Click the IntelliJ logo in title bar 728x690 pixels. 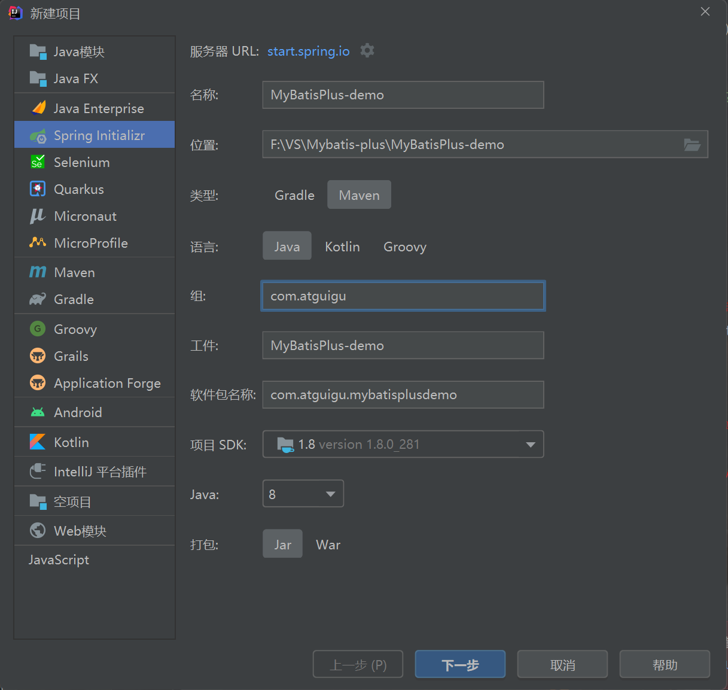tap(15, 13)
